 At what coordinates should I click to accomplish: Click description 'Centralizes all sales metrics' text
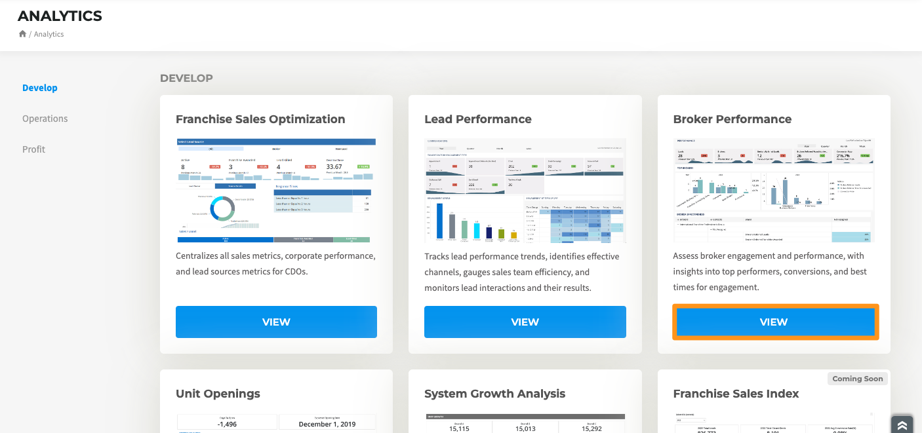click(x=275, y=263)
